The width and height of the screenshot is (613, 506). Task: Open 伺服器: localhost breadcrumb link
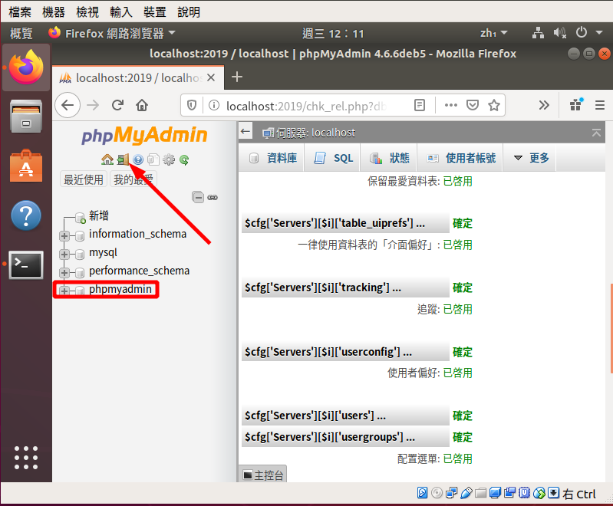pyautogui.click(x=315, y=133)
